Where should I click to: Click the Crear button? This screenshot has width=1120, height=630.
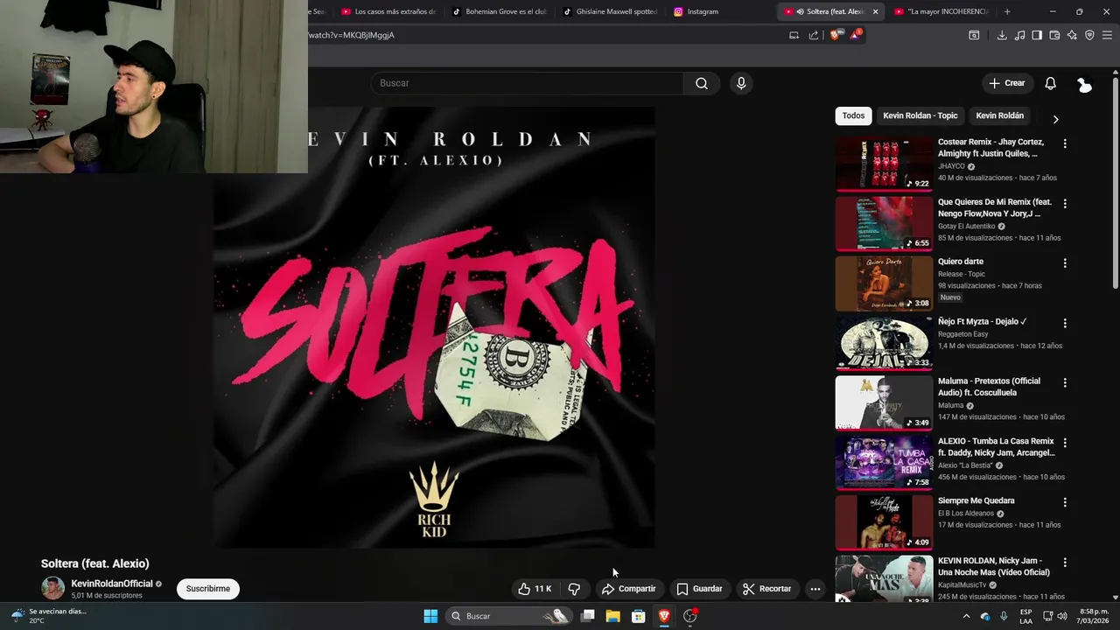point(1006,83)
